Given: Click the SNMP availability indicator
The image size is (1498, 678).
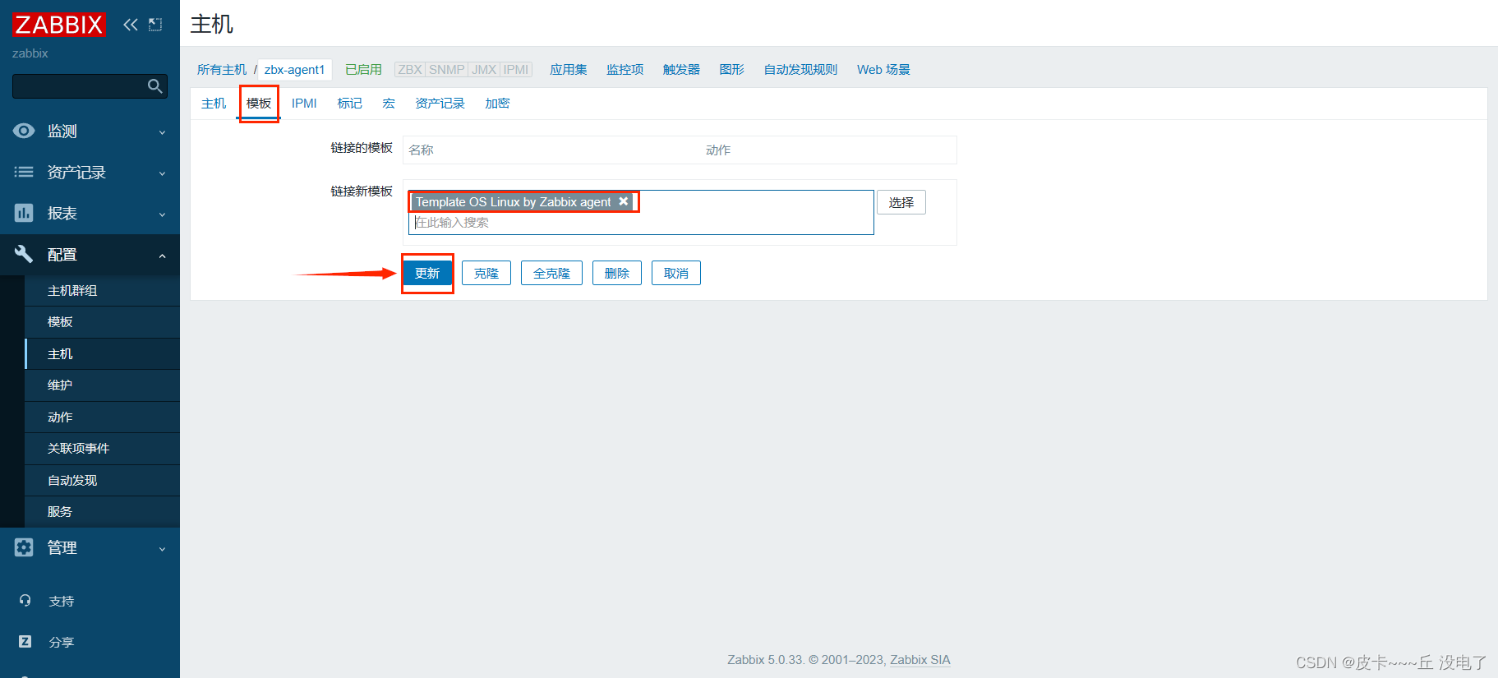Looking at the screenshot, I should (x=447, y=69).
